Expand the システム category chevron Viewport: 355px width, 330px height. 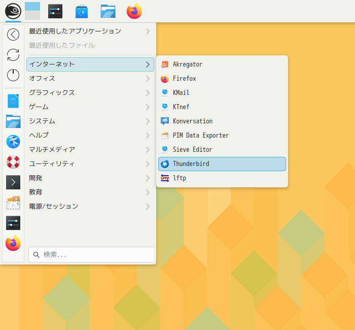click(148, 121)
